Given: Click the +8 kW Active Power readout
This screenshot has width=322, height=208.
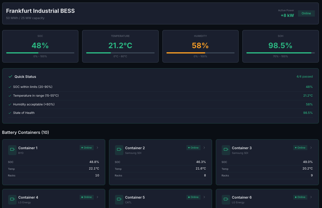Looking at the screenshot, I should click(287, 15).
